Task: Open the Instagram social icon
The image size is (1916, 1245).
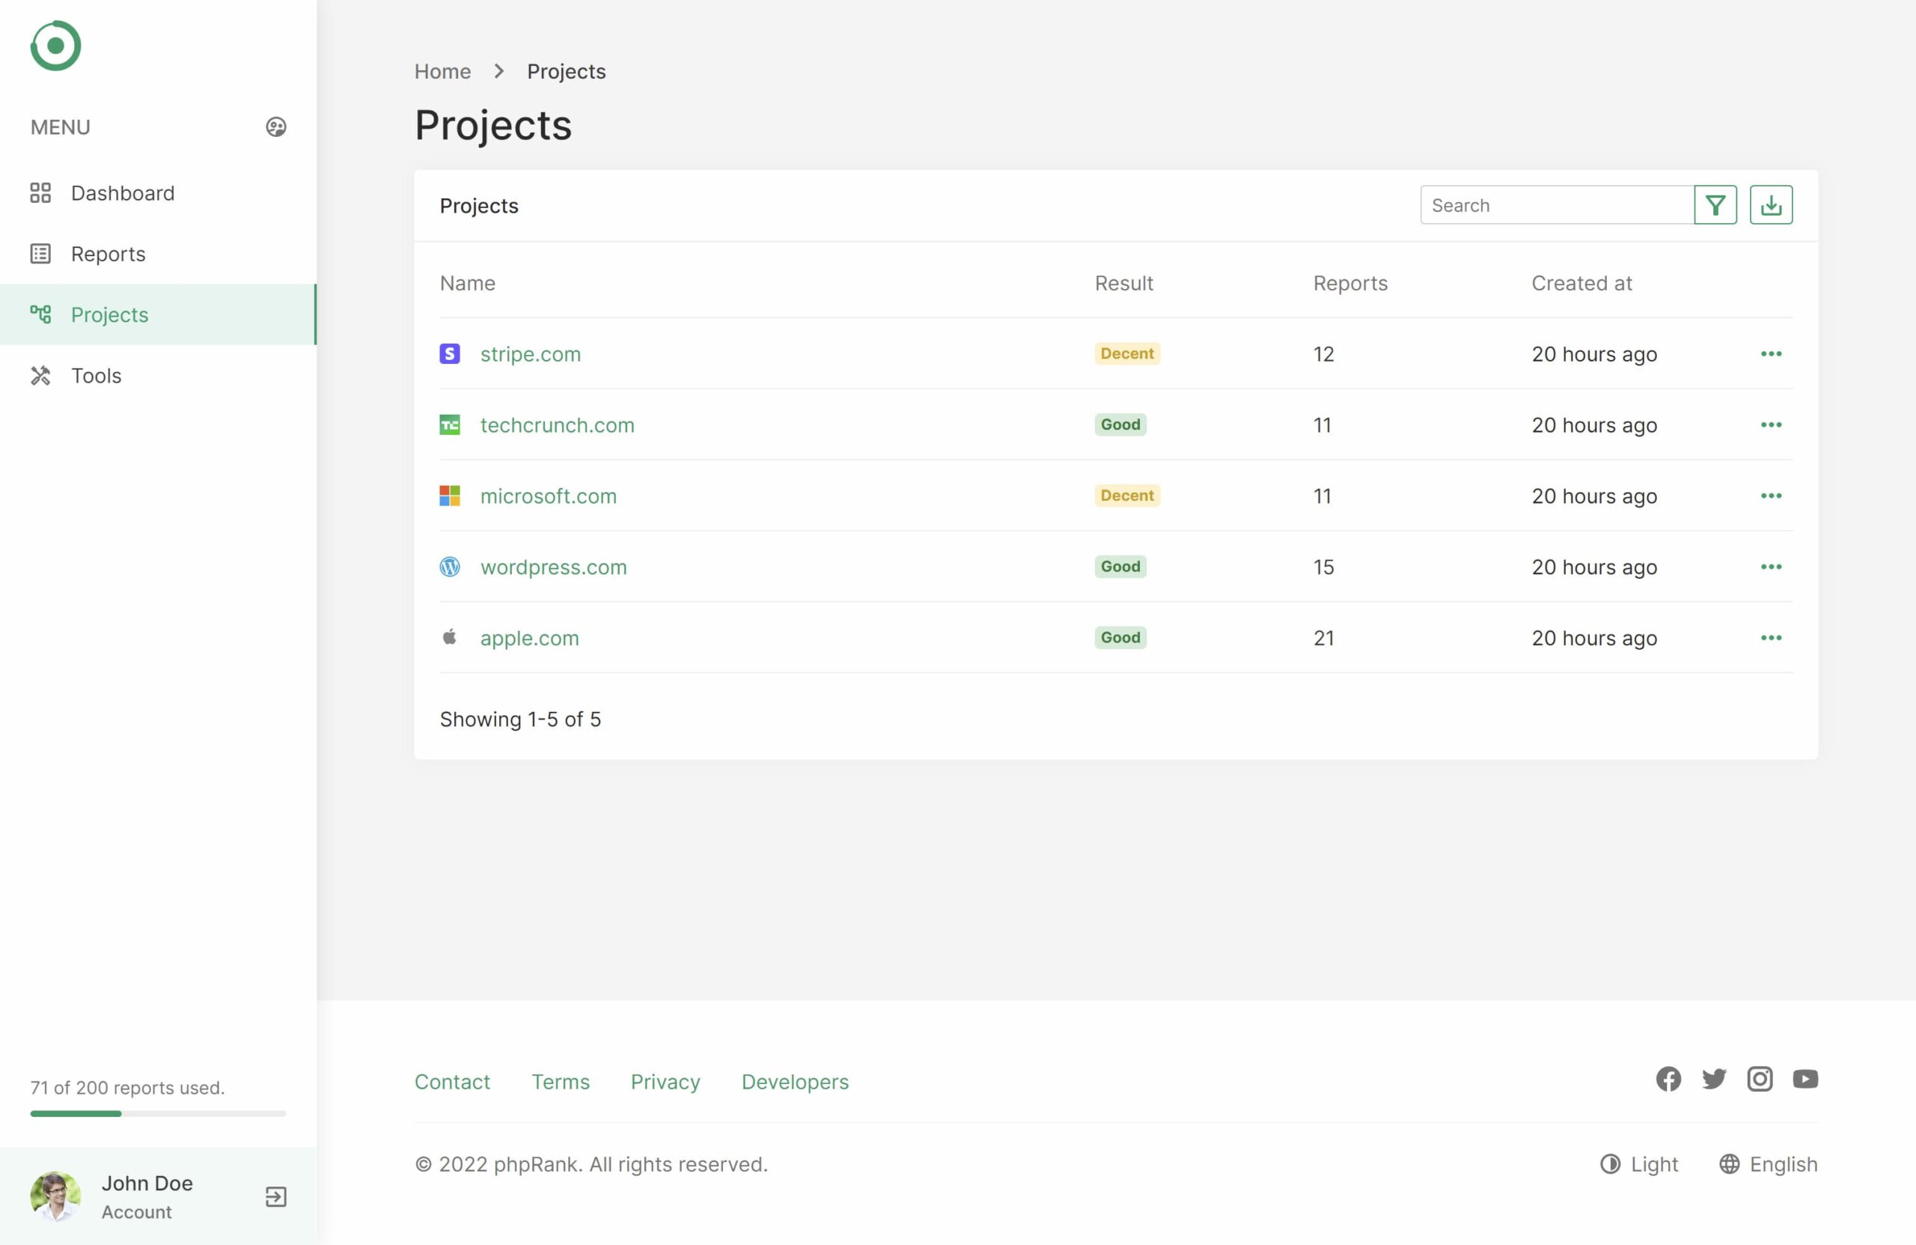Action: pos(1760,1079)
